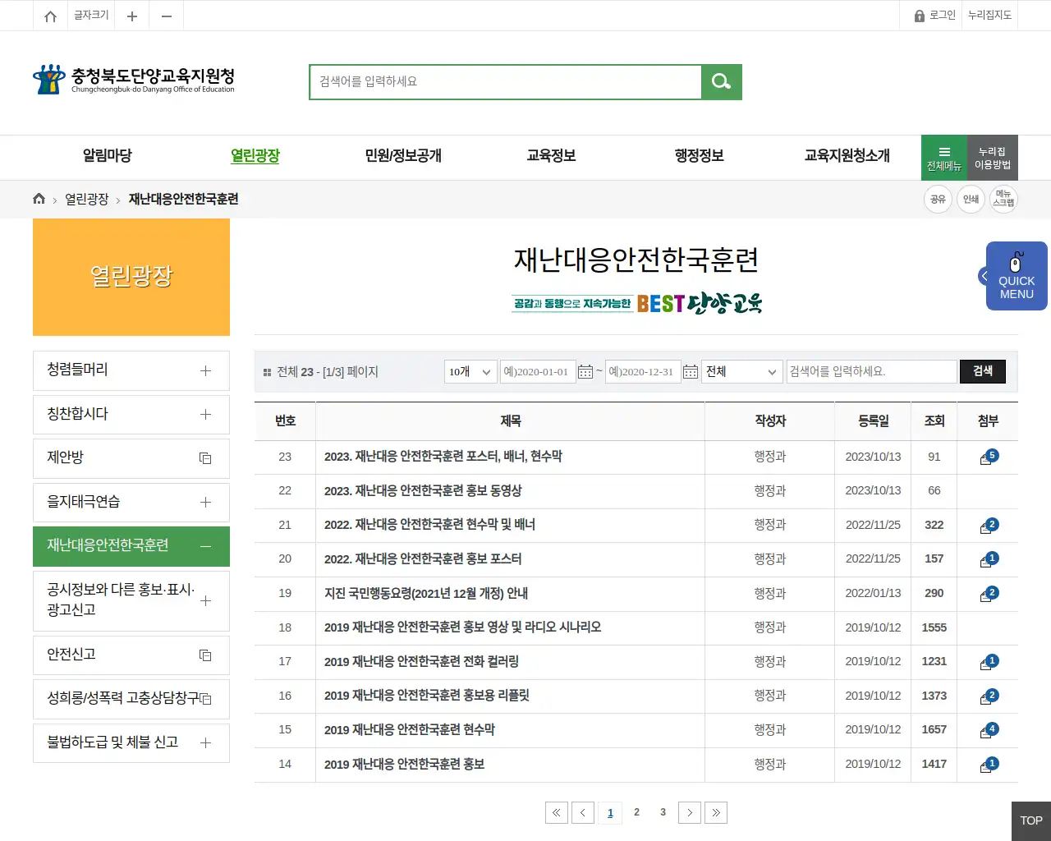
Task: Click the black 검색 button
Action: [x=983, y=372]
